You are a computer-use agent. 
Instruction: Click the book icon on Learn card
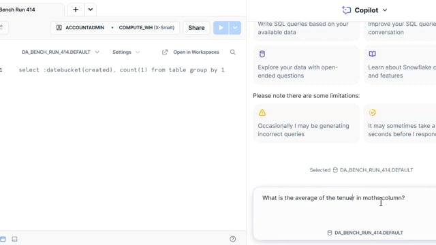click(373, 54)
